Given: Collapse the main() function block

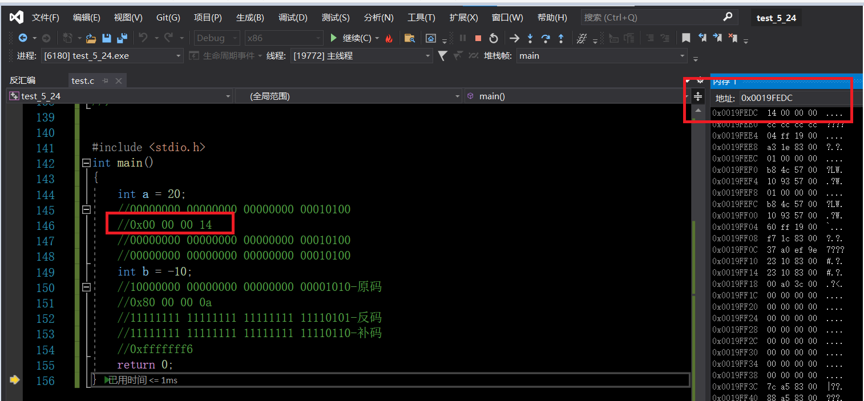Looking at the screenshot, I should (x=86, y=163).
